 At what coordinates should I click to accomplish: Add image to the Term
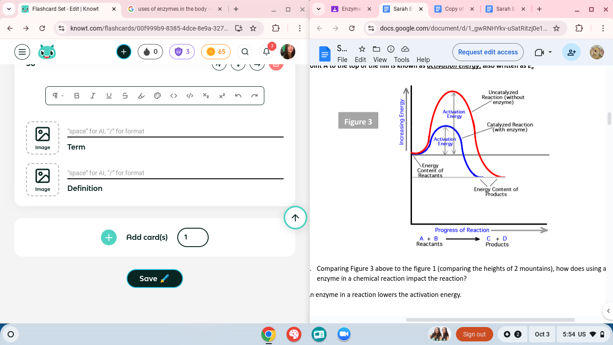pos(43,138)
